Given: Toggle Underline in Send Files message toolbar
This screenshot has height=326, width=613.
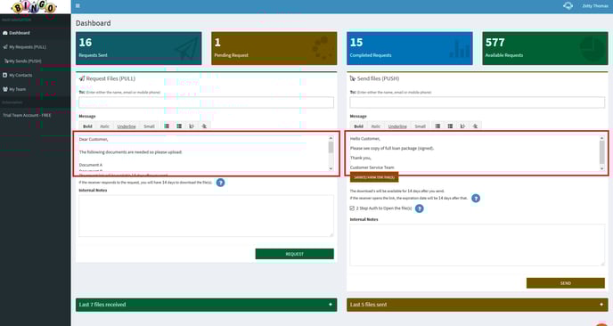Looking at the screenshot, I should [x=397, y=126].
